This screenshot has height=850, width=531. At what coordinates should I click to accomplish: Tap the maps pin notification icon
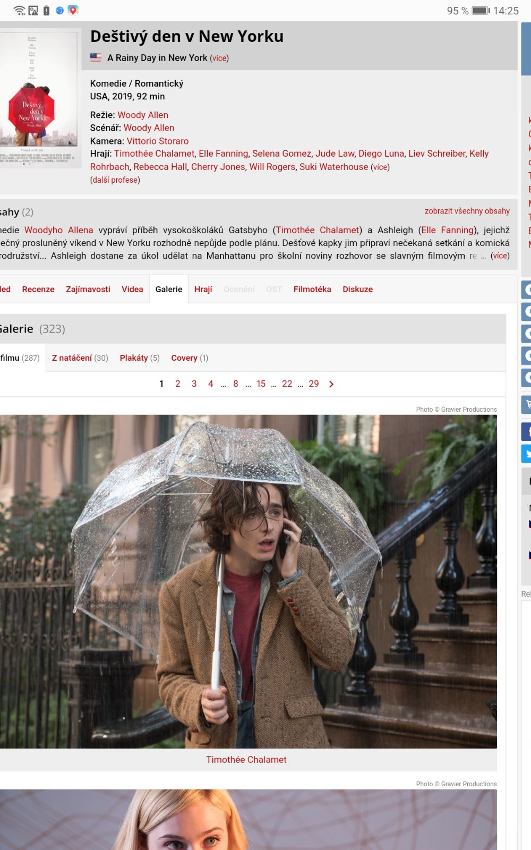pyautogui.click(x=73, y=11)
